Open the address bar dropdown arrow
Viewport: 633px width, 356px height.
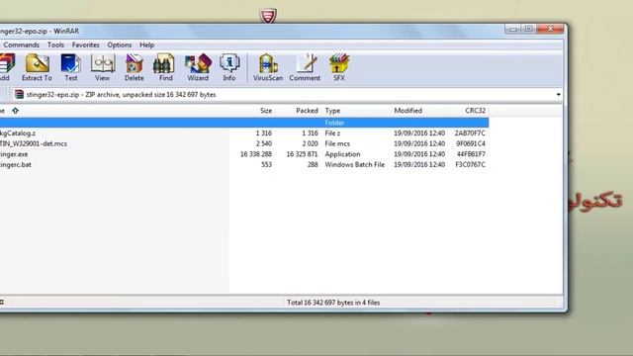tap(558, 95)
